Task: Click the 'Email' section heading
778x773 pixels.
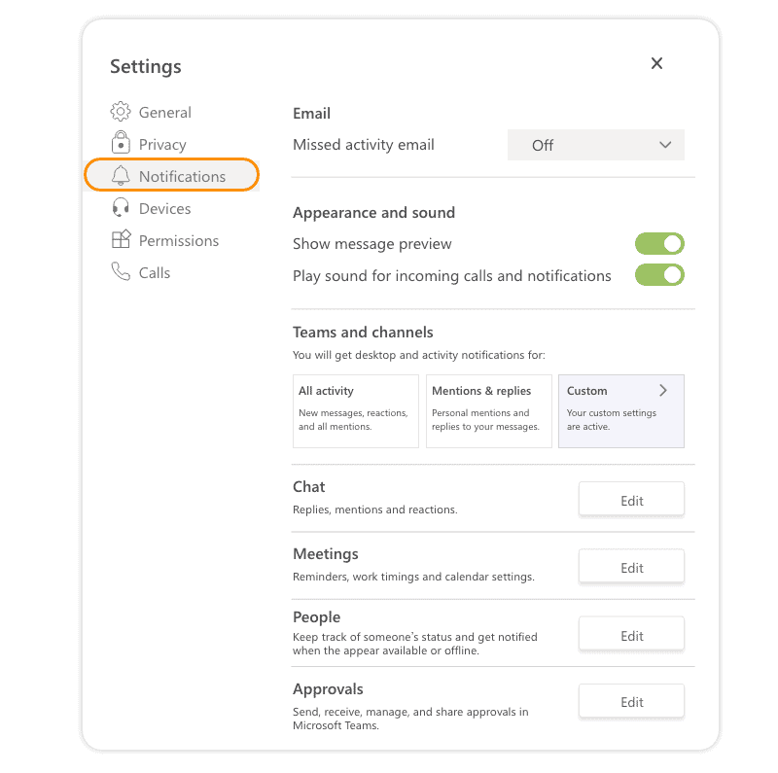Action: (311, 114)
